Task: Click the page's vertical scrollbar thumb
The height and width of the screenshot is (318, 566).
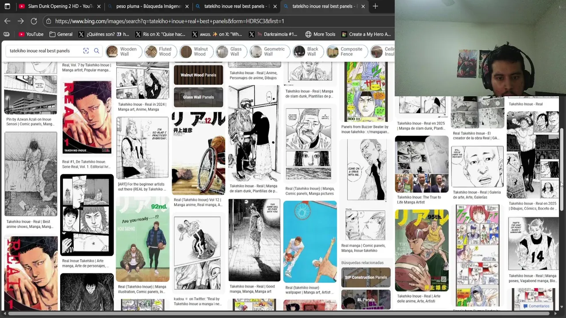Action: pyautogui.click(x=562, y=169)
